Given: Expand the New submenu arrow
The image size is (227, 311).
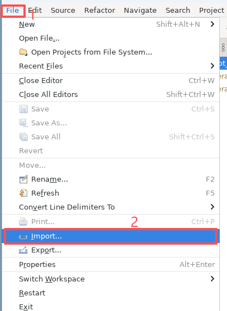Looking at the screenshot, I should [x=212, y=24].
